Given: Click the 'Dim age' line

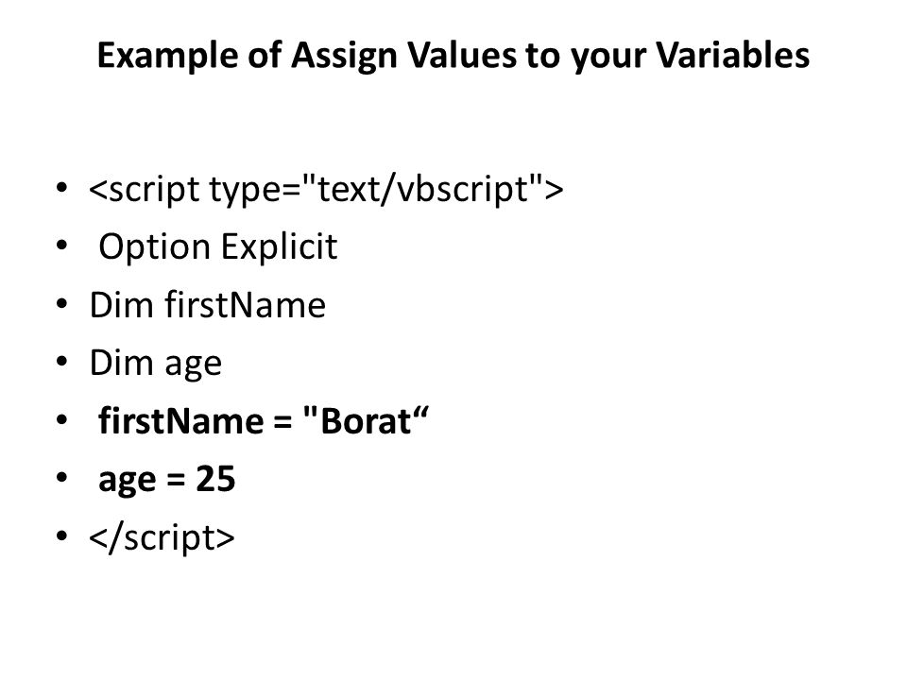Looking at the screenshot, I should coord(156,365).
